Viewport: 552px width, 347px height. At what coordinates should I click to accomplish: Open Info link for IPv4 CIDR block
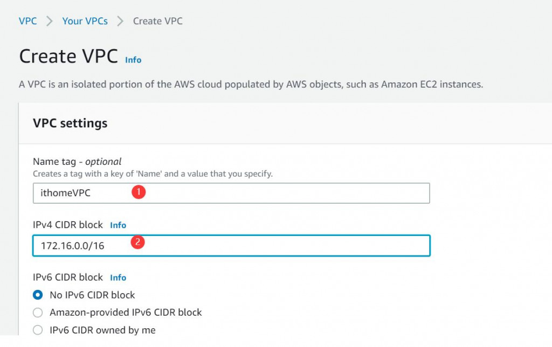click(x=118, y=225)
